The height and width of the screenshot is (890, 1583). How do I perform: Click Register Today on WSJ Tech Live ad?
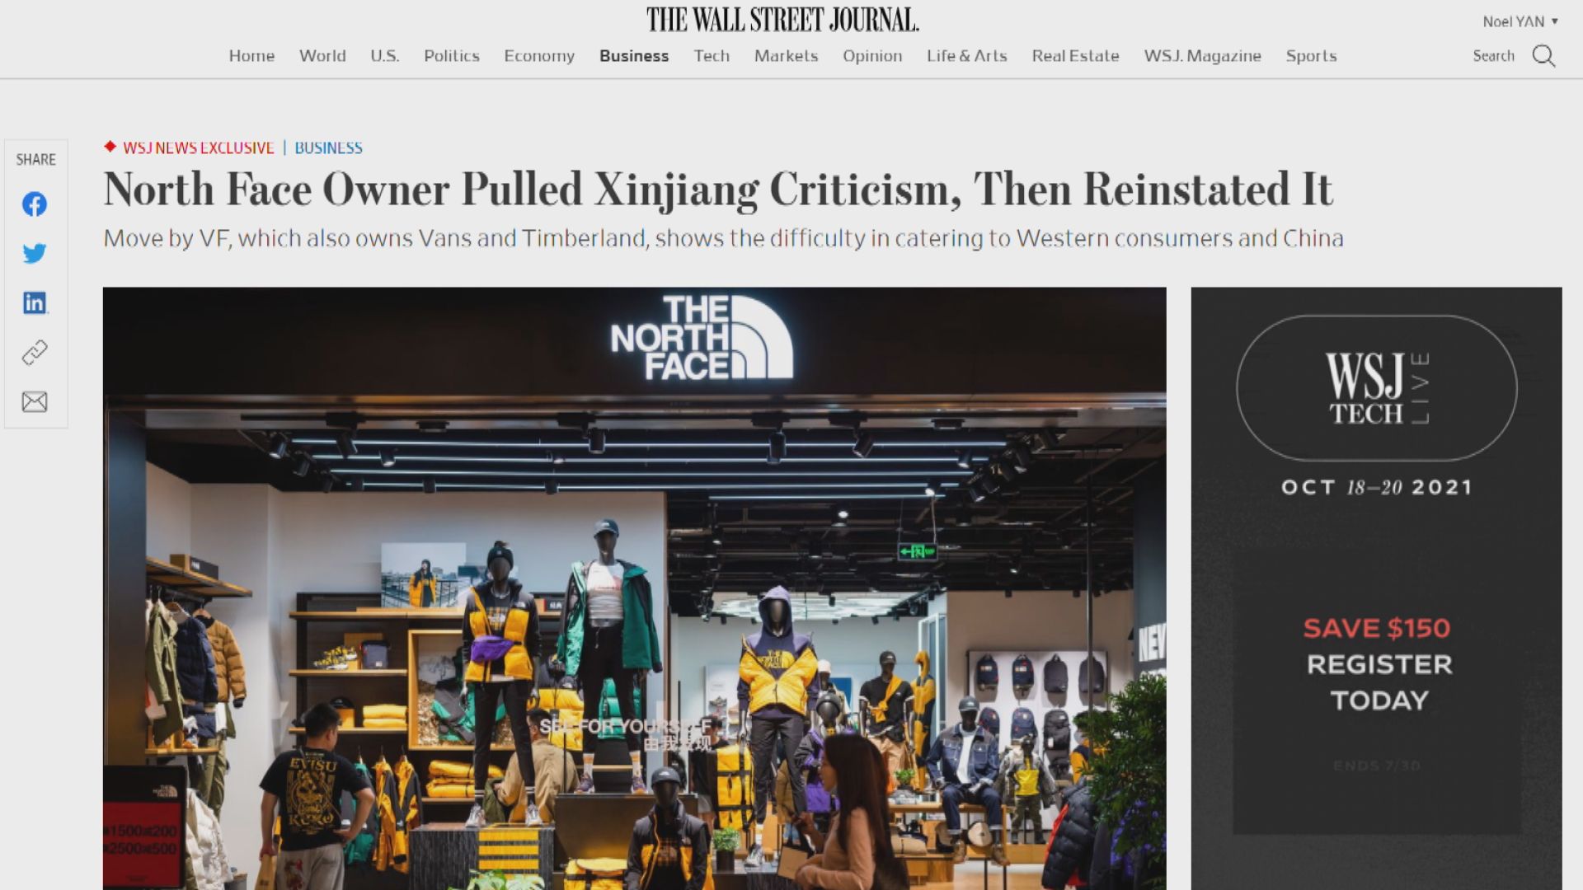click(x=1379, y=682)
